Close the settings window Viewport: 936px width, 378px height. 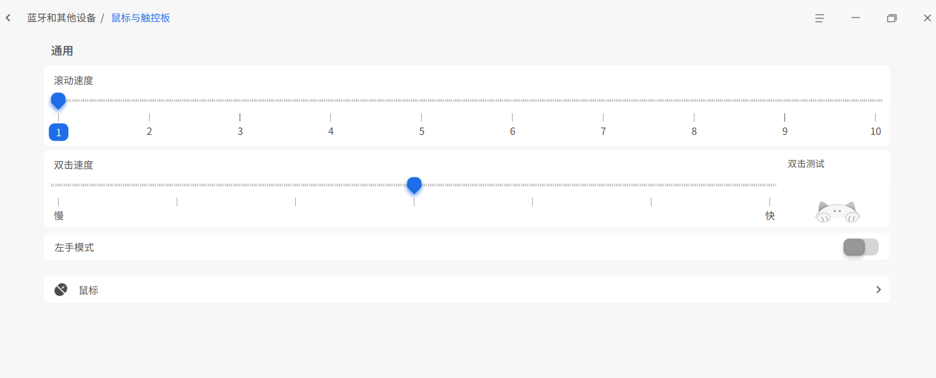(927, 18)
